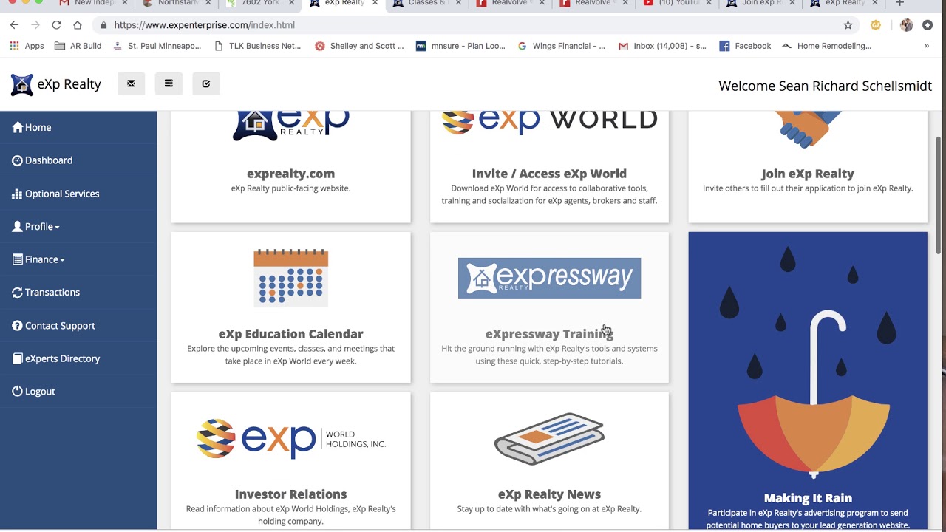Switch to the Northstar browser tab
Viewport: 946px width, 532px height.
176,4
